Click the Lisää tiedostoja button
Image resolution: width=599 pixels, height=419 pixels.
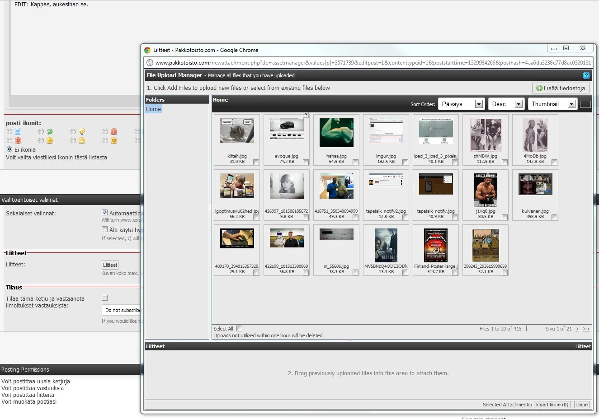[x=561, y=88]
